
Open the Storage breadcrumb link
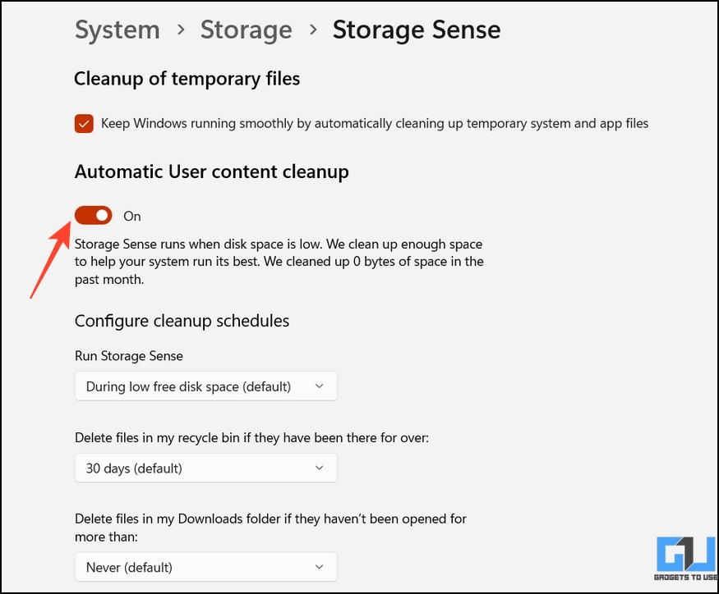[247, 30]
